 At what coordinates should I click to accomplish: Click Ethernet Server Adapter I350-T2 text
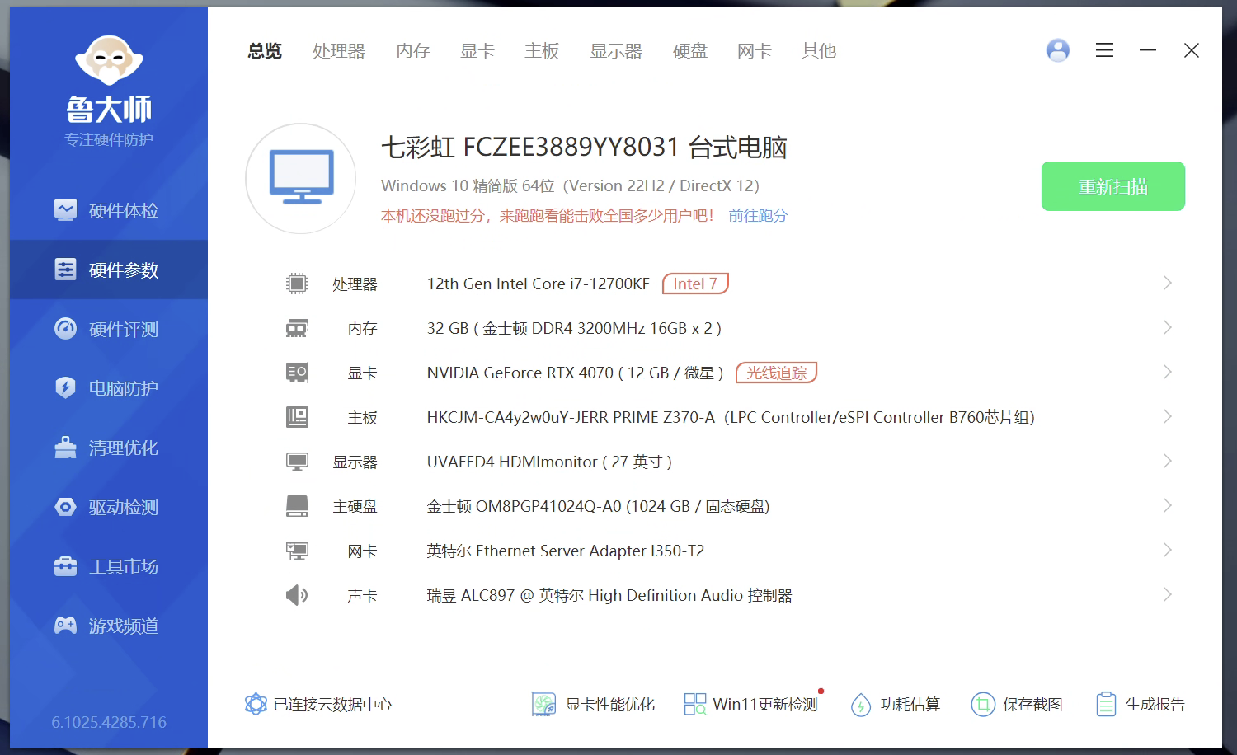566,551
